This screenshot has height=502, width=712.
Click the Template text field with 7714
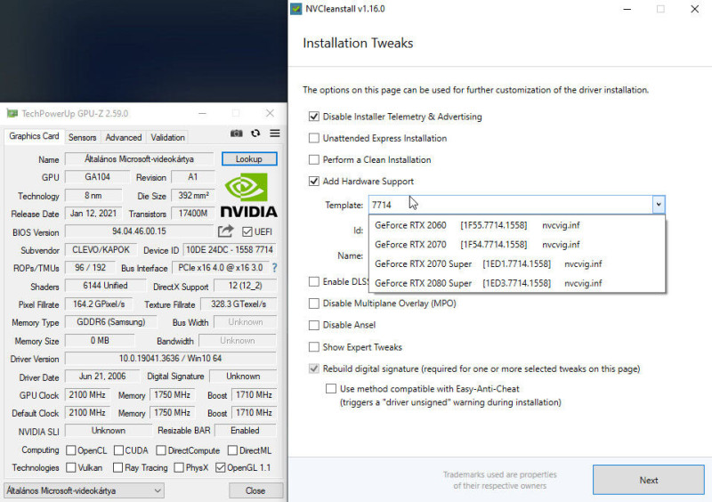click(511, 205)
